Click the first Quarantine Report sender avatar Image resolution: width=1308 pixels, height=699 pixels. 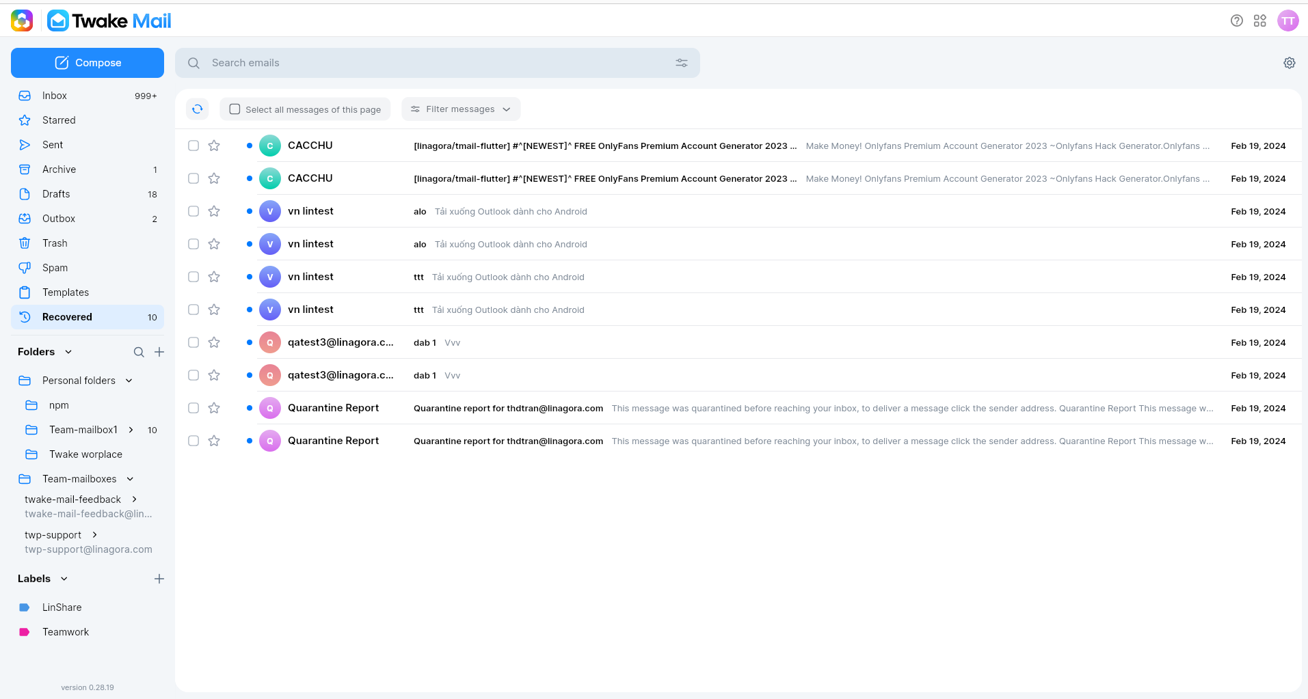[x=270, y=408]
